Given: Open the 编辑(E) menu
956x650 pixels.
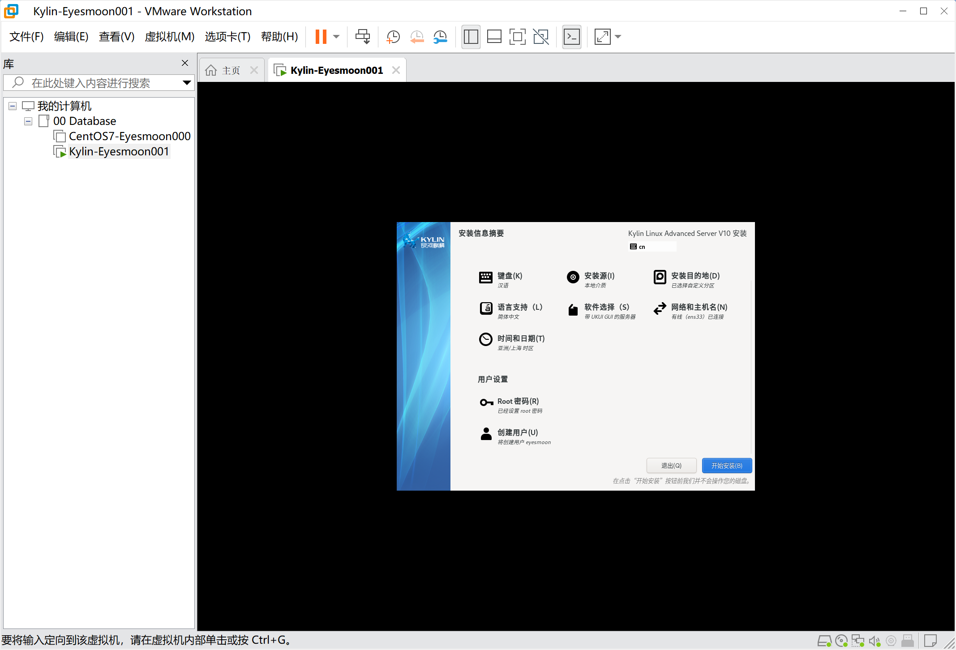Looking at the screenshot, I should tap(71, 37).
